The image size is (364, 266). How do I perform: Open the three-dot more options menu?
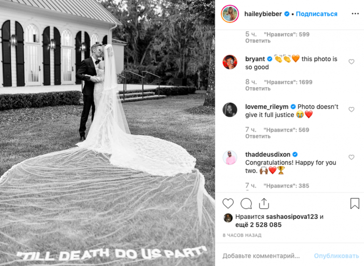pos(355,14)
